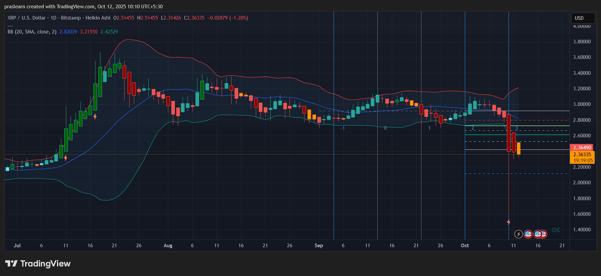Click the middle US flag event icon

pyautogui.click(x=538, y=234)
